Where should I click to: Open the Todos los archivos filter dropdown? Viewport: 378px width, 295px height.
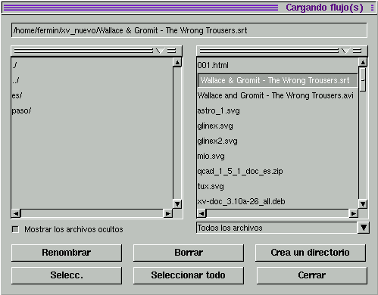(x=364, y=228)
